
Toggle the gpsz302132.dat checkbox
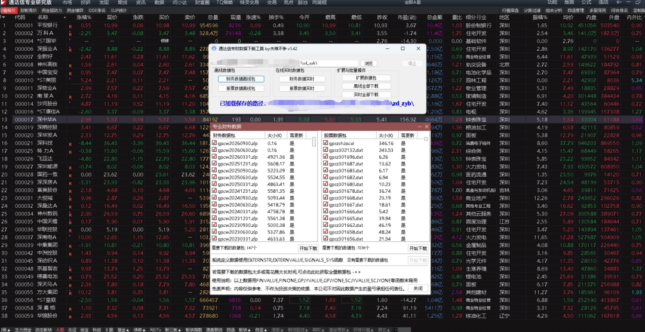[x=325, y=150]
